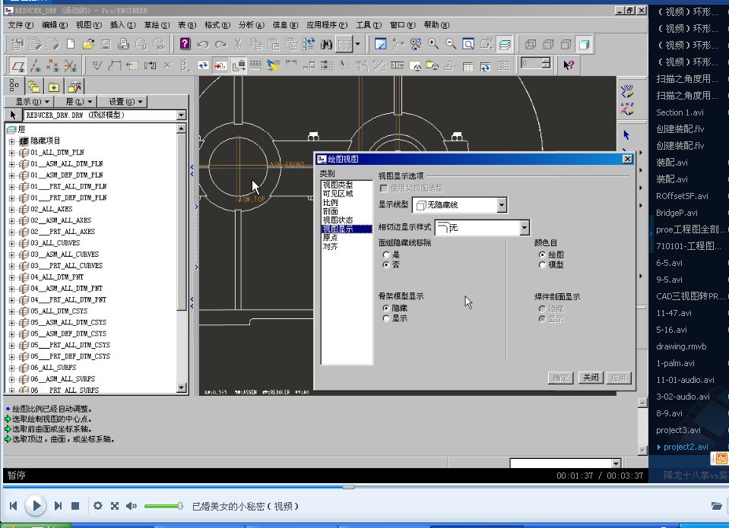Click the Zoom Out magnifier icon

click(451, 44)
